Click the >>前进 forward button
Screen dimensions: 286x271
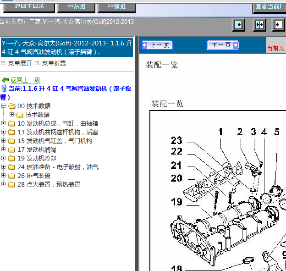(116, 7)
